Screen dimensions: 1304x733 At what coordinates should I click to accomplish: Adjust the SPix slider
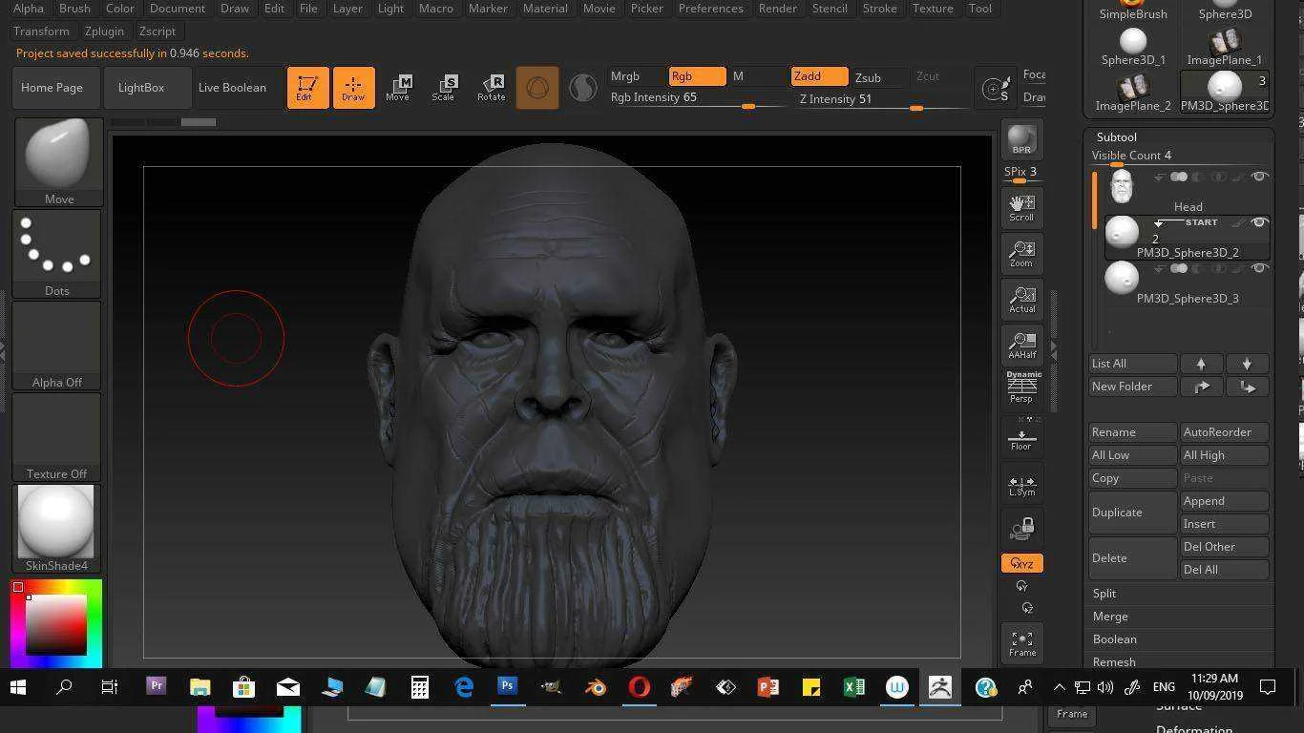coord(1021,175)
